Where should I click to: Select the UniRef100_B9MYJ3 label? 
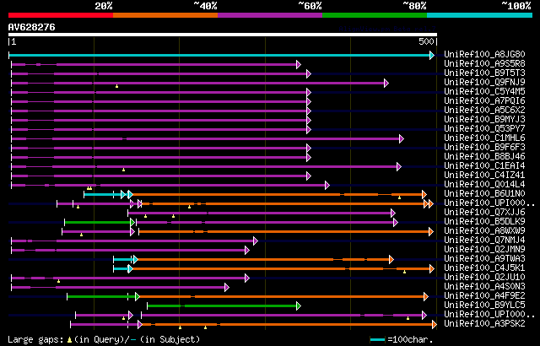484,120
